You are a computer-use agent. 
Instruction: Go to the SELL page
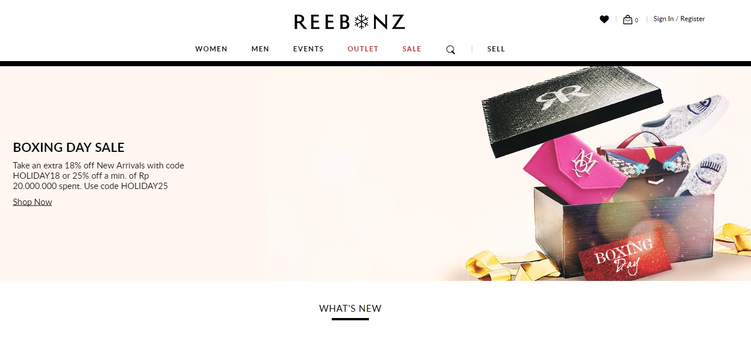496,49
